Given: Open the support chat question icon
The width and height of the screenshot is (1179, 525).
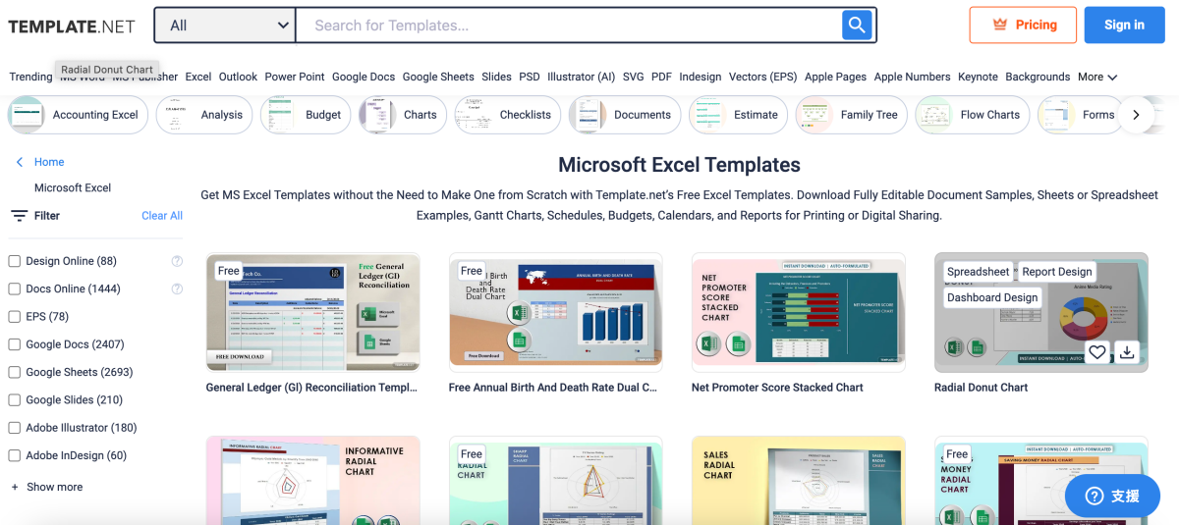Looking at the screenshot, I should [x=1095, y=497].
